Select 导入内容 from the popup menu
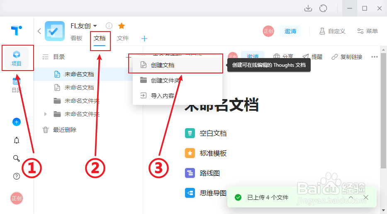387x214 pixels. coord(178,95)
